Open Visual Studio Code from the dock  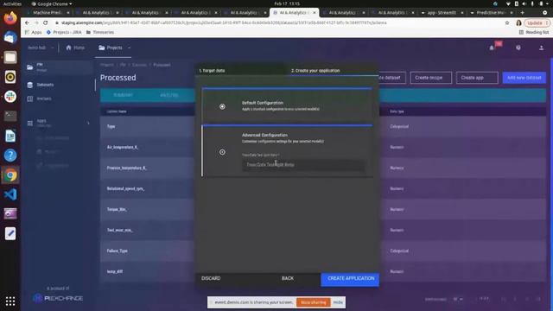click(10, 194)
